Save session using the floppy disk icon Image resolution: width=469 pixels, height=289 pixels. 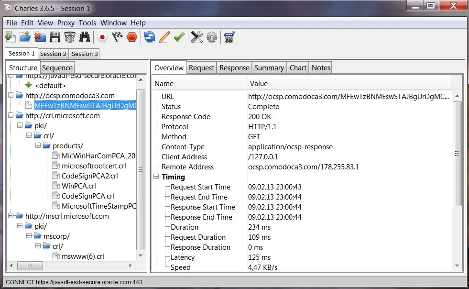click(55, 37)
